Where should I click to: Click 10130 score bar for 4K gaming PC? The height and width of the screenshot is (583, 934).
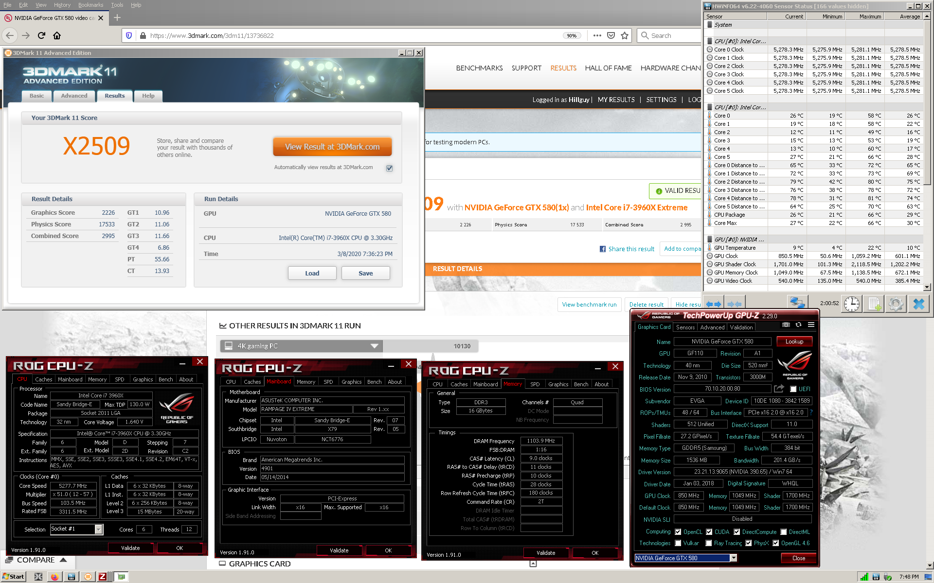[x=430, y=346]
